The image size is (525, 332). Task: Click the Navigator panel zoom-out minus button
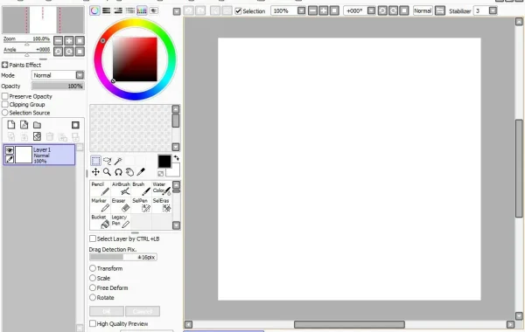[x=59, y=41]
